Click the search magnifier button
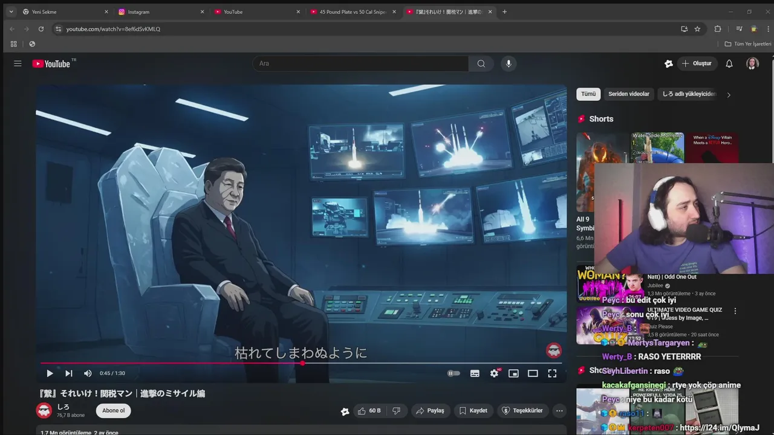The image size is (774, 435). (x=481, y=63)
